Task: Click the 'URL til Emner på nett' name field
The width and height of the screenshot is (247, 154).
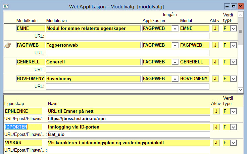Action: click(x=129, y=111)
